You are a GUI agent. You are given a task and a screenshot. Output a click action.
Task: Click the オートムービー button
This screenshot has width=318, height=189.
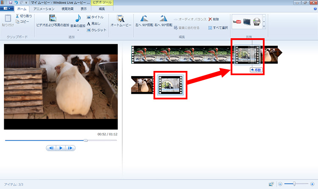click(x=121, y=21)
